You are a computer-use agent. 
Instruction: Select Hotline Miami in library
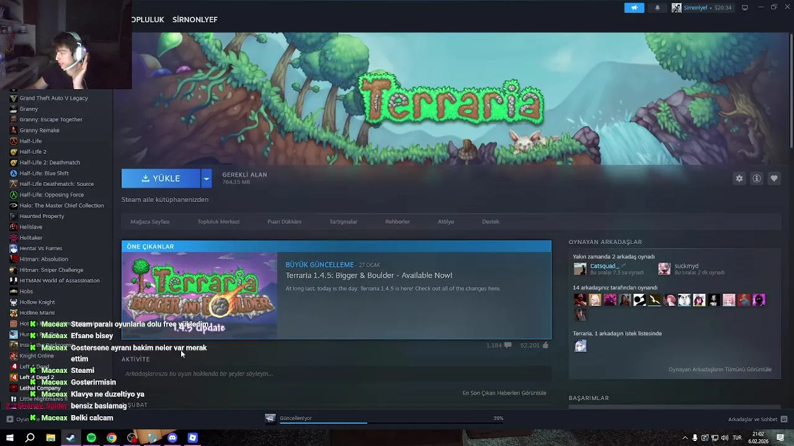(37, 313)
